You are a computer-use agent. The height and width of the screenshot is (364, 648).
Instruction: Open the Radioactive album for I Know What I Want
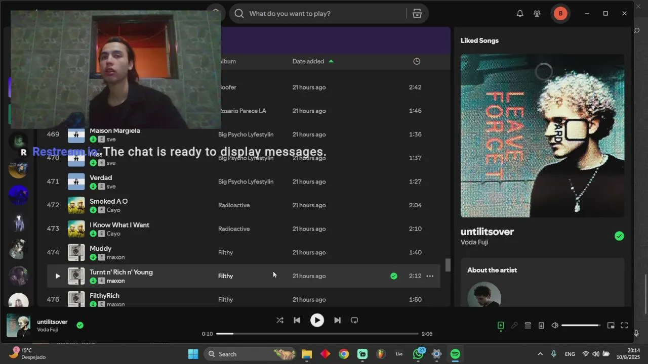(234, 229)
